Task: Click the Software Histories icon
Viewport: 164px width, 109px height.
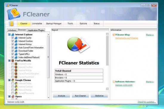Action: click(x=114, y=82)
